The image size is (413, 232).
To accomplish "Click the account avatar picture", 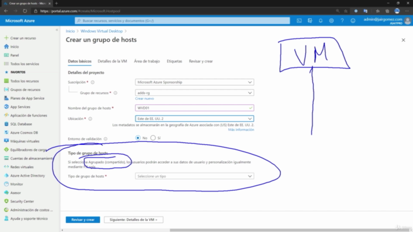I will pyautogui.click(x=407, y=21).
